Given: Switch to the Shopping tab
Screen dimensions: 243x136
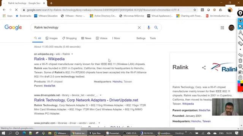Looking at the screenshot, I should pyautogui.click(x=69, y=38).
